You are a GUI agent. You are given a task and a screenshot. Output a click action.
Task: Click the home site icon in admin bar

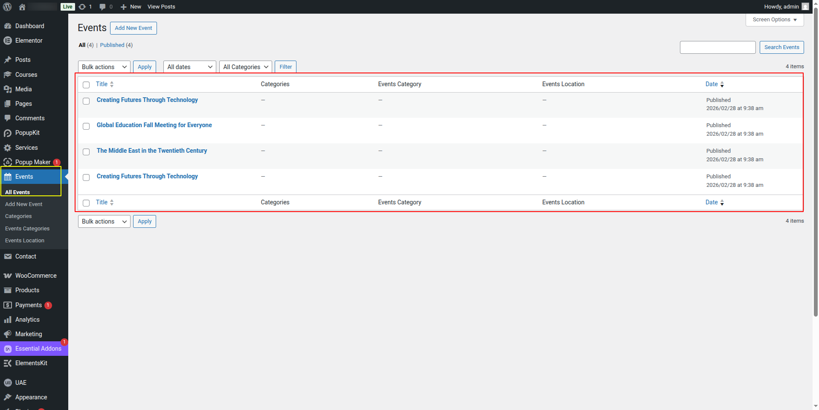click(x=22, y=7)
